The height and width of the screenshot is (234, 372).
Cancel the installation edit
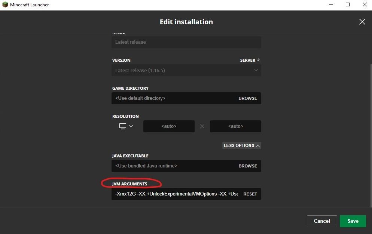[322, 221]
